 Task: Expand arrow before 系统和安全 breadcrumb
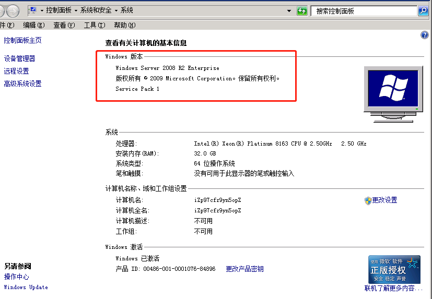pos(76,11)
